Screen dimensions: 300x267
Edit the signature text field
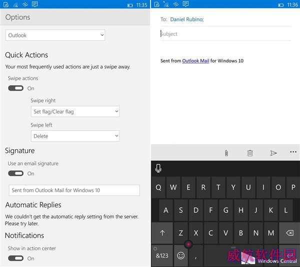(x=74, y=190)
